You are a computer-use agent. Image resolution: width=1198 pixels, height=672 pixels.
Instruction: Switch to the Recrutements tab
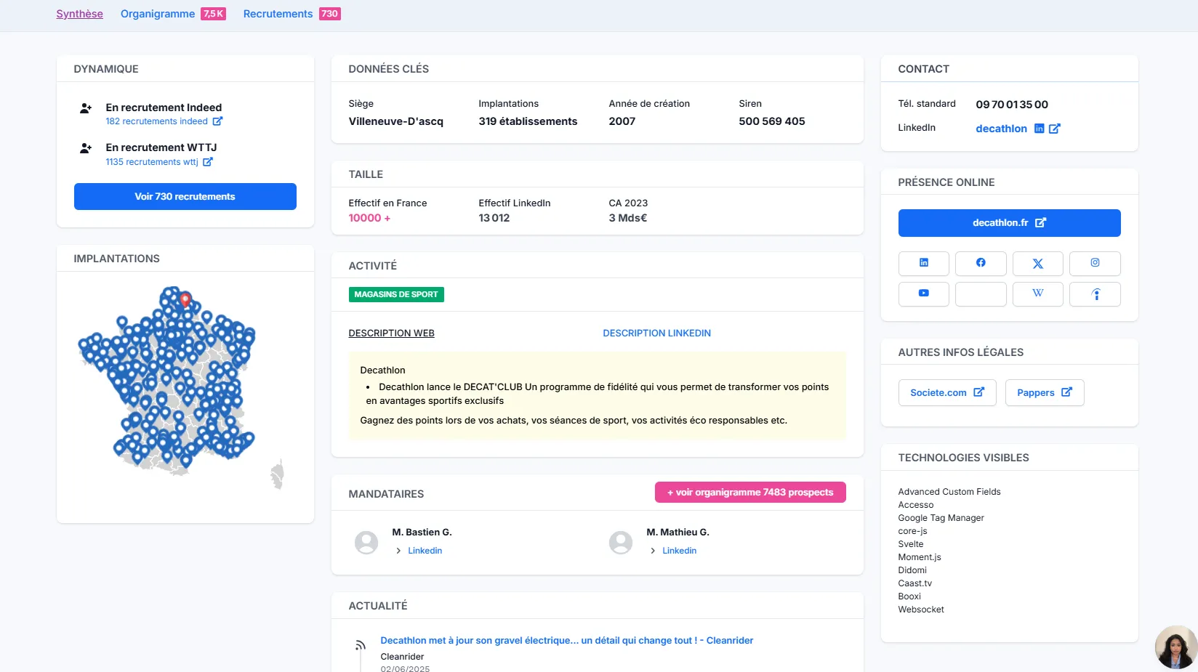[278, 14]
